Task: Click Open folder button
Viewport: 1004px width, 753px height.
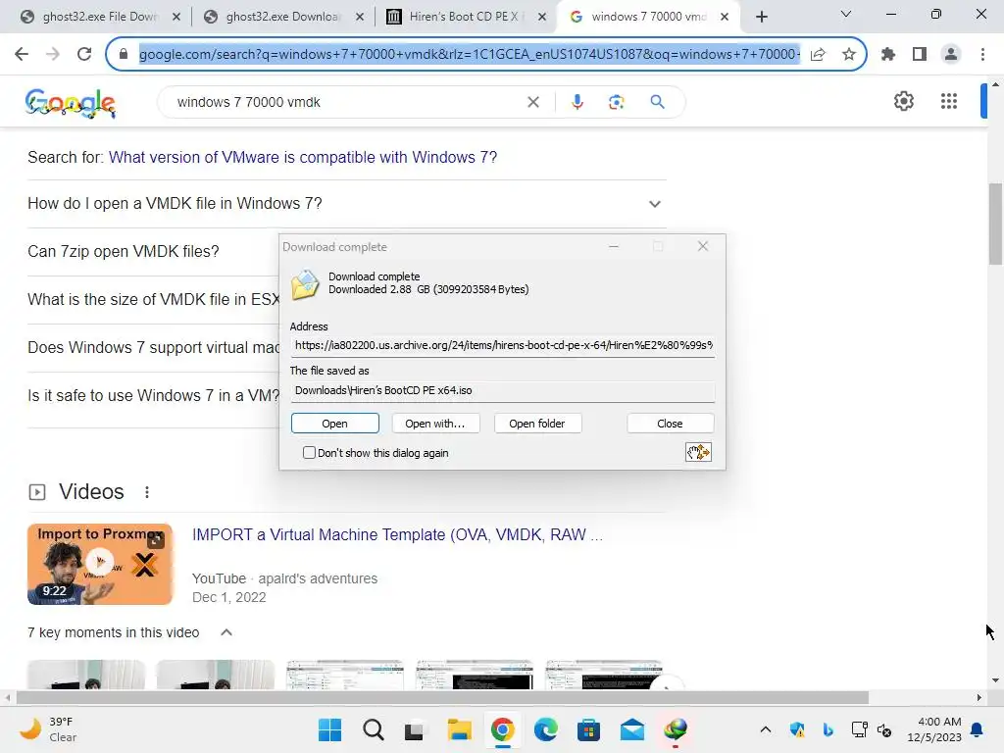Action: (537, 424)
